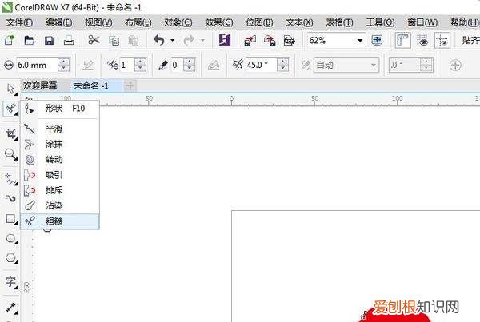Increase spike frequency with up arrow
Screen dimensions: 480x322
tap(140, 62)
